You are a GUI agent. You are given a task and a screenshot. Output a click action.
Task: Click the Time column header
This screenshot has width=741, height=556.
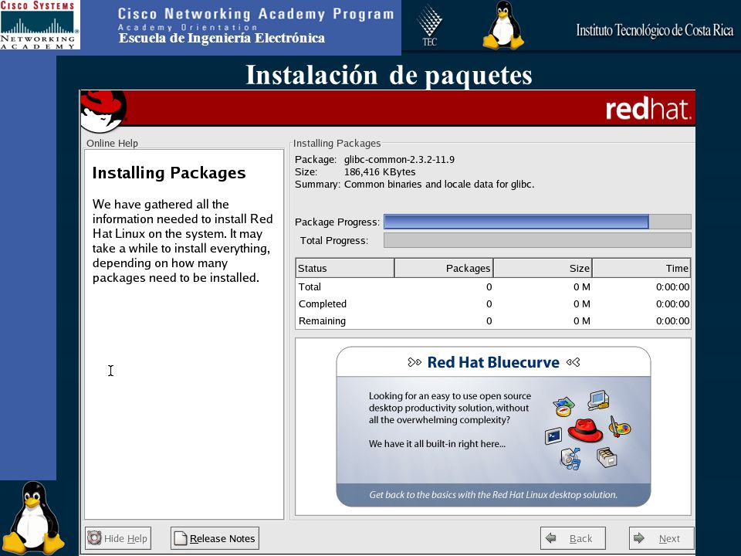click(x=641, y=268)
